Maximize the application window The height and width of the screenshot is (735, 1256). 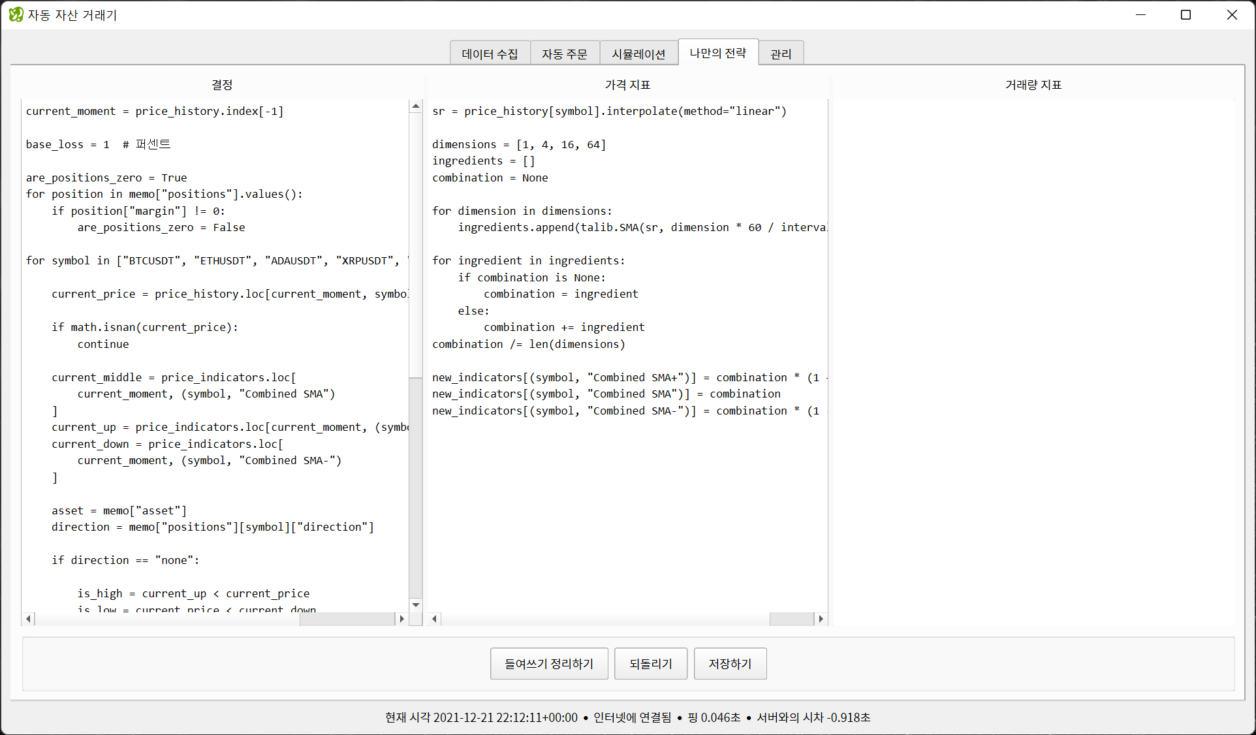point(1185,14)
